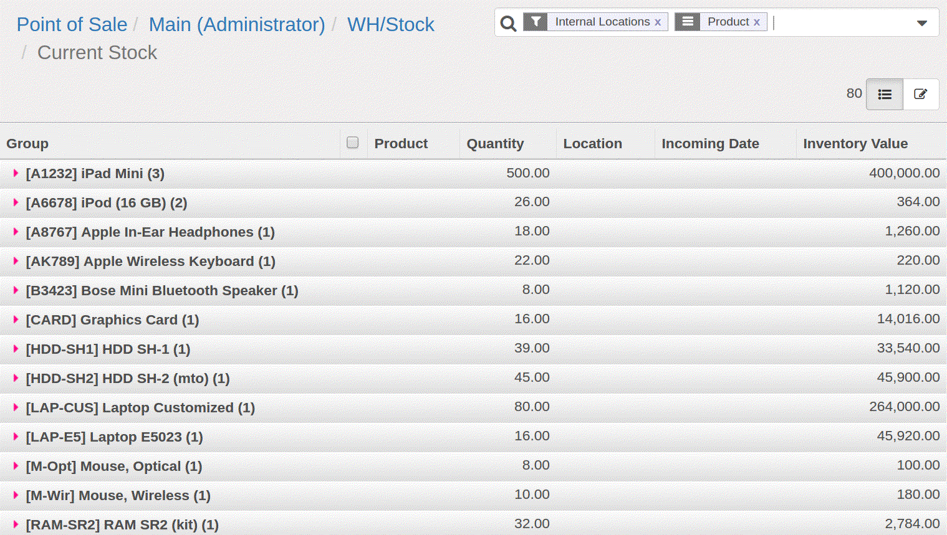Click the group-by bars icon on Product facet
Screen dimensions: 947x535
pos(687,22)
